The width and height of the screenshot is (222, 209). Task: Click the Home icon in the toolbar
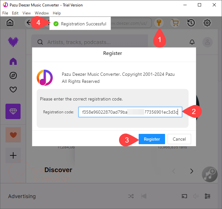click(x=10, y=22)
